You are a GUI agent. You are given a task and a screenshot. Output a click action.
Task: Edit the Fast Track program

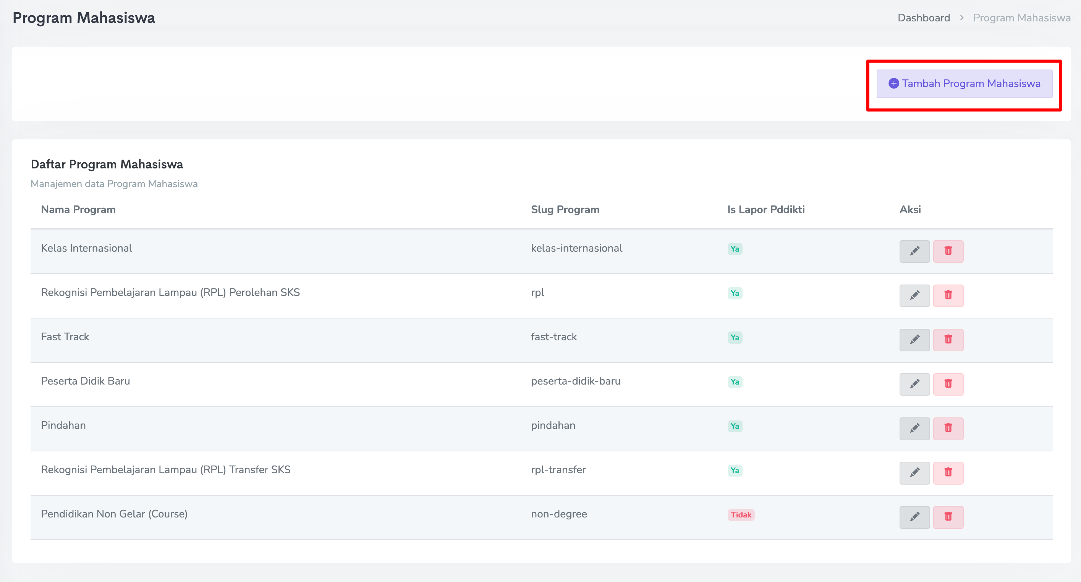click(x=914, y=339)
